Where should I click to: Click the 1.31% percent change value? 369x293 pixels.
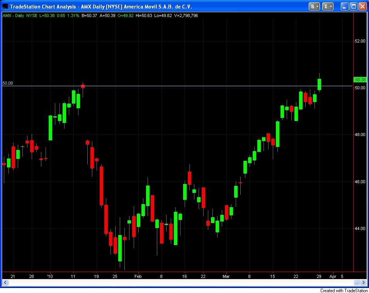[x=73, y=15]
